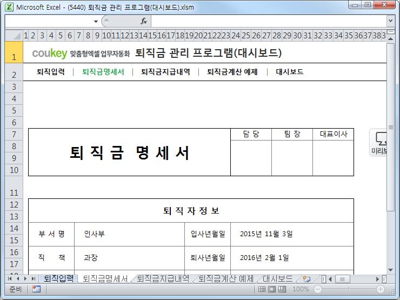Select column header 25
Image resolution: width=400 pixels, height=300 pixels.
click(x=246, y=36)
